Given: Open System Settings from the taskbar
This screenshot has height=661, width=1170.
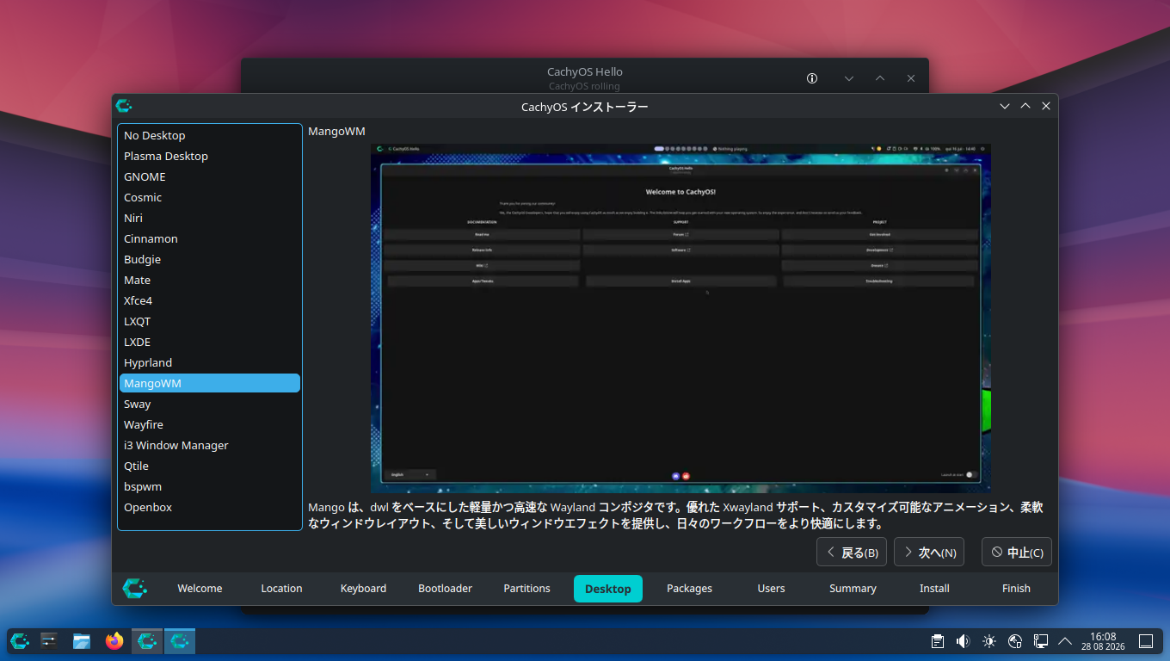Looking at the screenshot, I should pos(49,640).
